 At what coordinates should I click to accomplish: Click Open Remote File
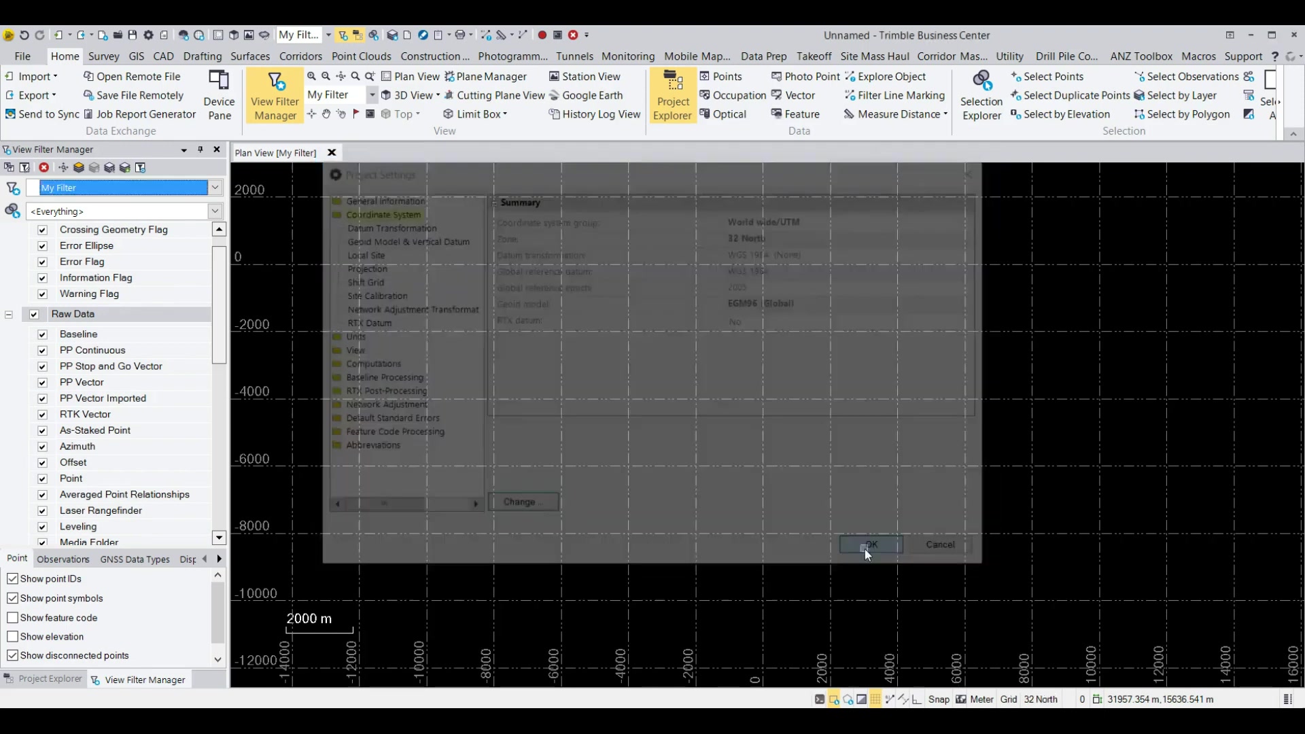point(132,77)
